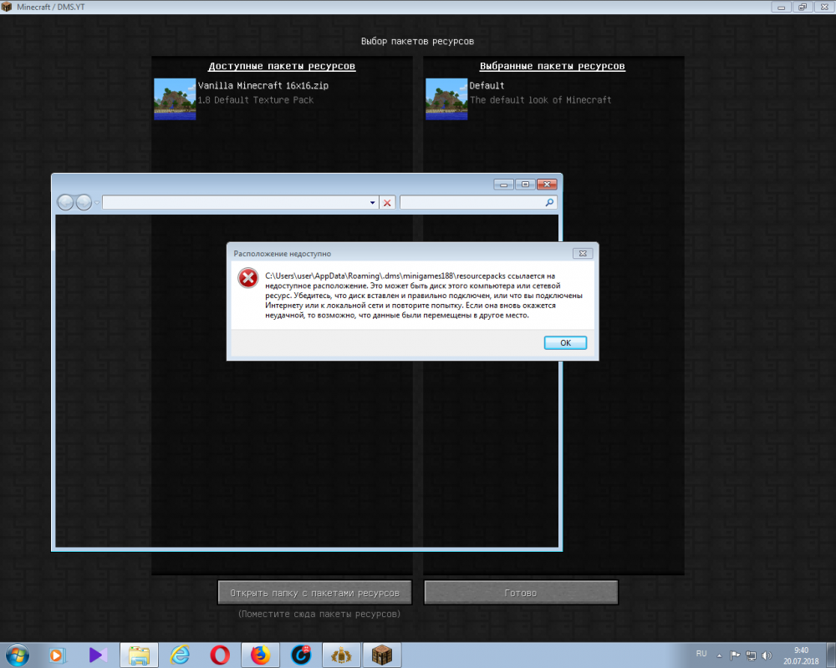
Task: Open the blue circular C taskbar app
Action: (301, 655)
